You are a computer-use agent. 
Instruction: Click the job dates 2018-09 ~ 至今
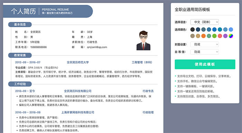[x=25, y=91]
